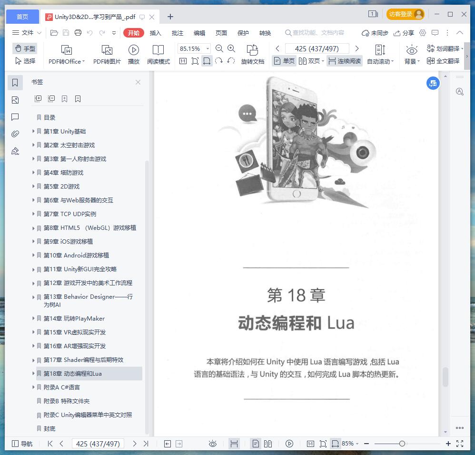Open the 85.15% zoom level dropdown

[x=208, y=48]
